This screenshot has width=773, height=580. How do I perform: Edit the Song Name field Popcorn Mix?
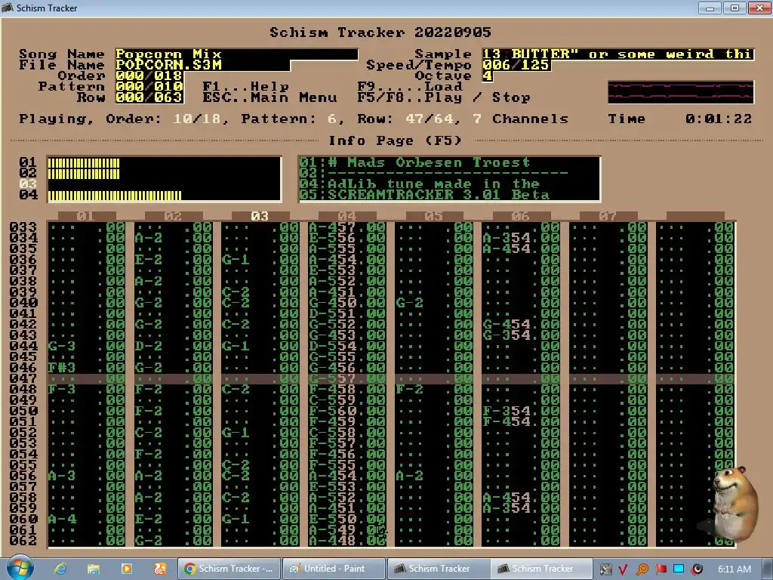click(x=236, y=54)
